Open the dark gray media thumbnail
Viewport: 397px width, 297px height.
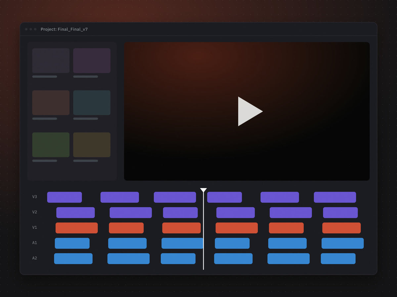[x=51, y=61]
